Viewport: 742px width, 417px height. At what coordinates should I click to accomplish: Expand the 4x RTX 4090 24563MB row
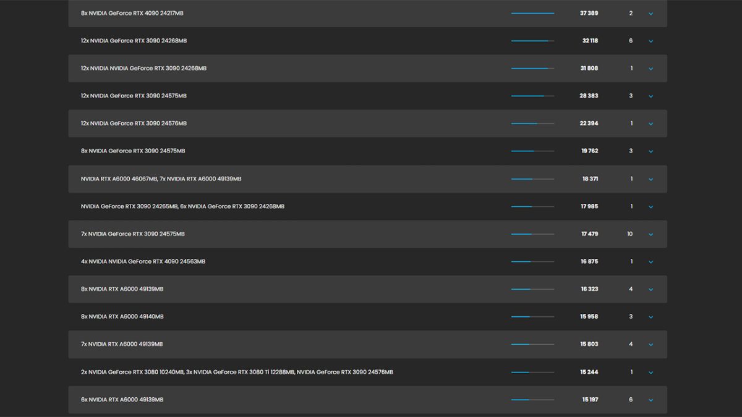point(650,262)
